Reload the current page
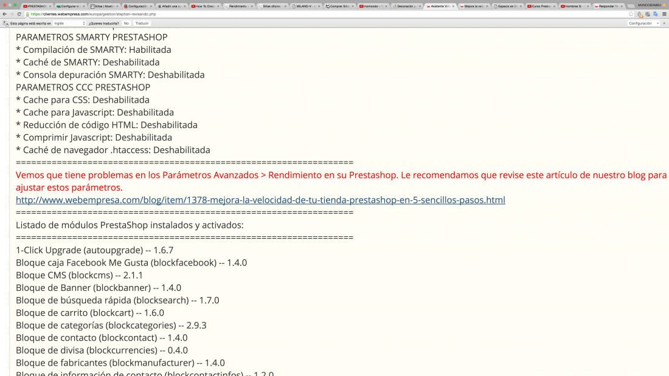Image resolution: width=669 pixels, height=376 pixels. [x=19, y=14]
